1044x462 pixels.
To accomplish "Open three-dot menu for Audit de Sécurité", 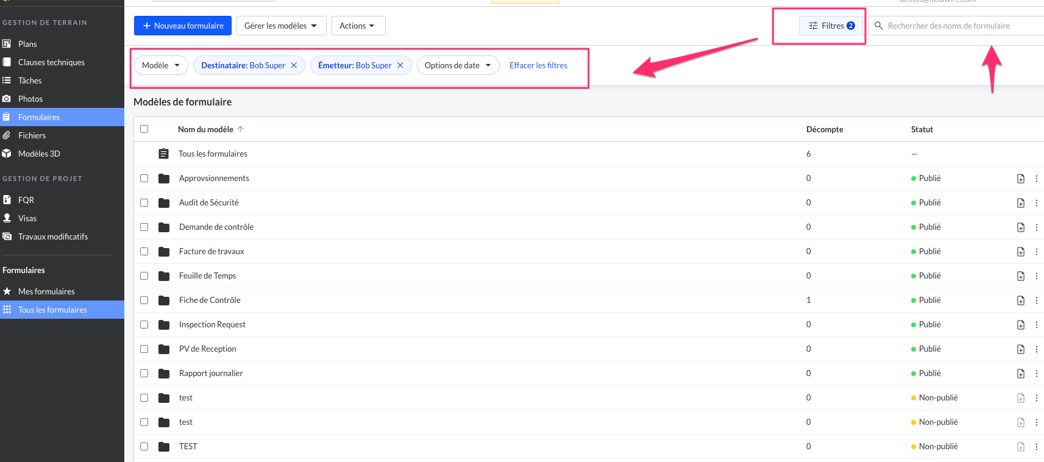I will [x=1036, y=203].
